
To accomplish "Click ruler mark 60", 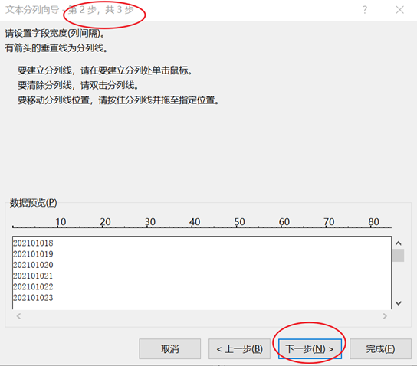I will pos(284,222).
